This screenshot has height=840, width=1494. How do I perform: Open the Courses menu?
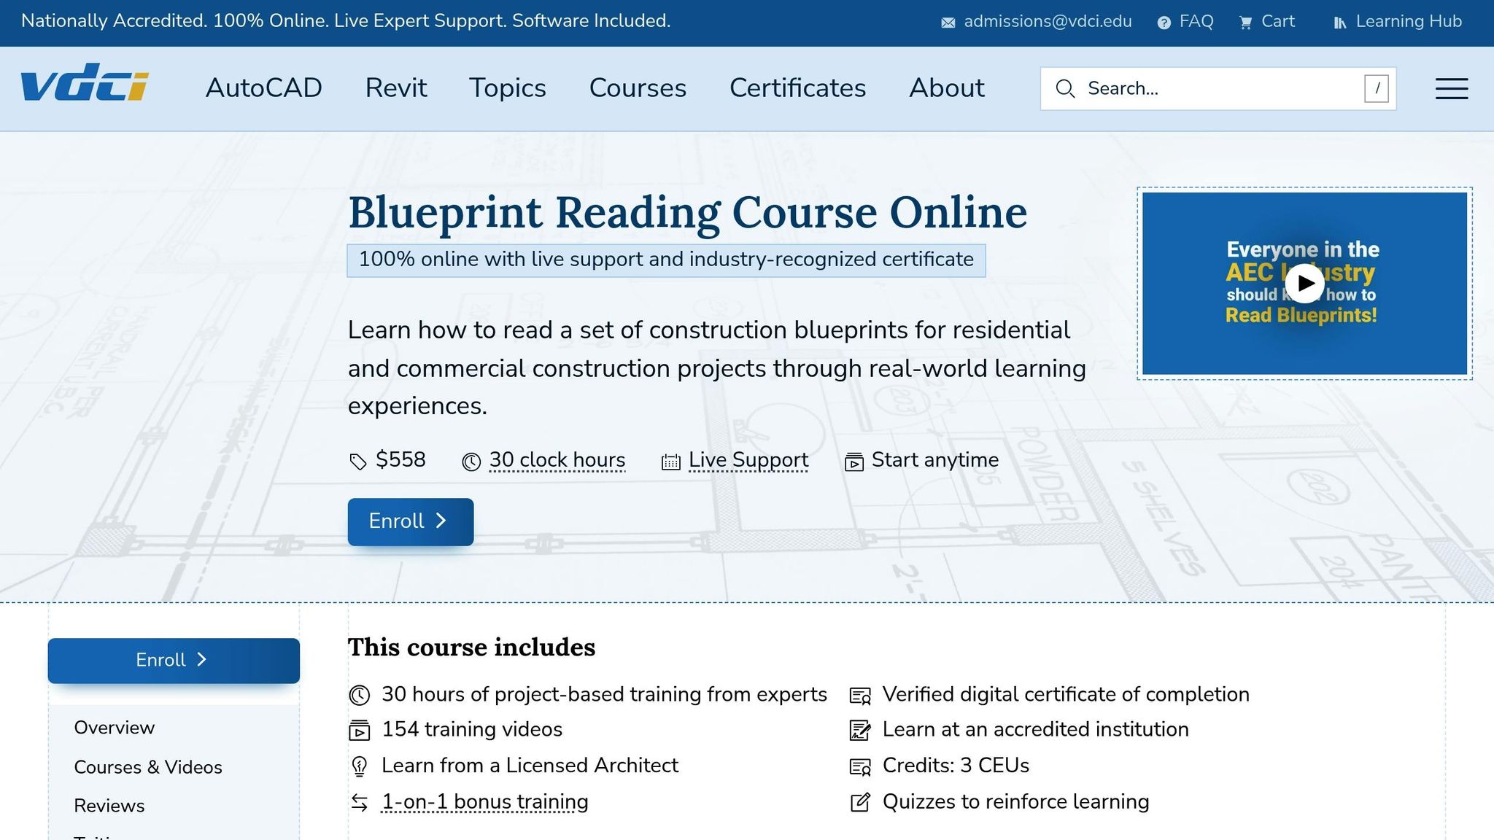coord(638,88)
